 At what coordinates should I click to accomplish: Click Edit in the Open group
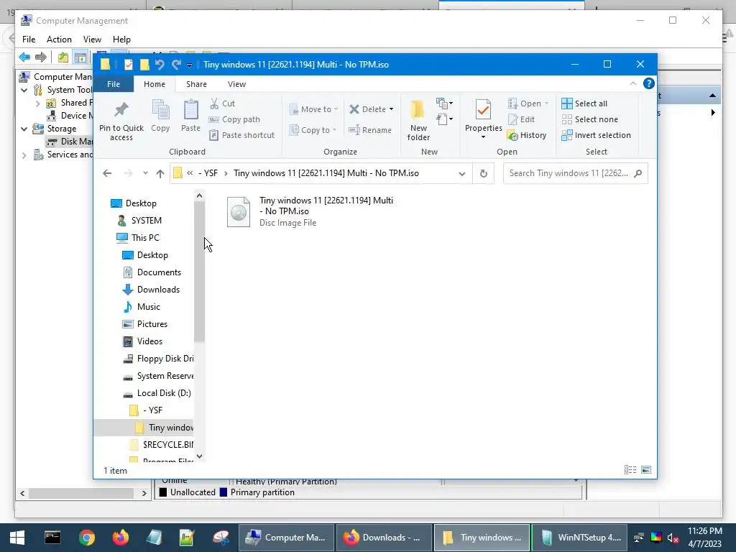click(522, 119)
